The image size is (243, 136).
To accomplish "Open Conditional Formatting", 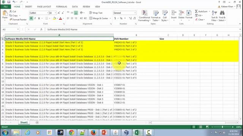I will click(x=144, y=16).
